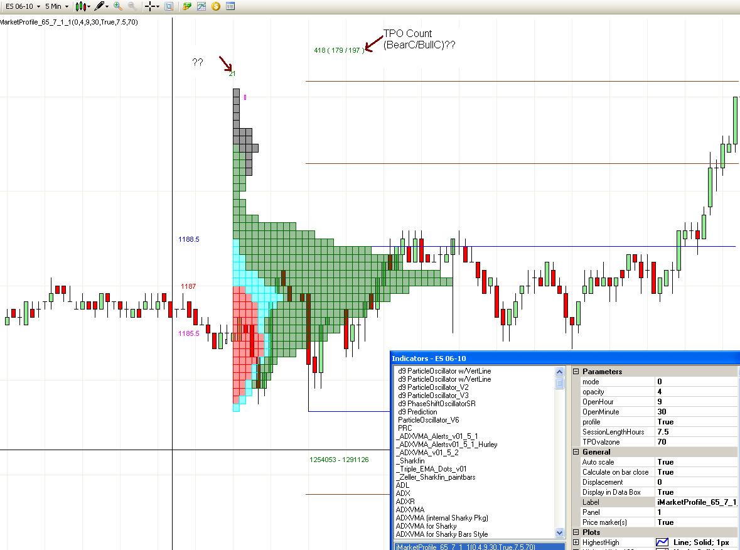Open the chart style dropdown arrow
740x550 pixels.
pyautogui.click(x=88, y=7)
